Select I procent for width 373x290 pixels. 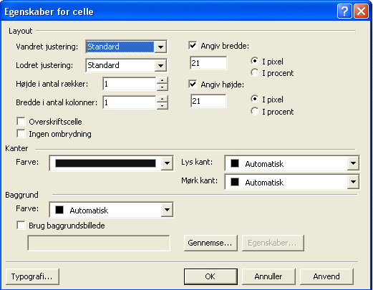255,72
